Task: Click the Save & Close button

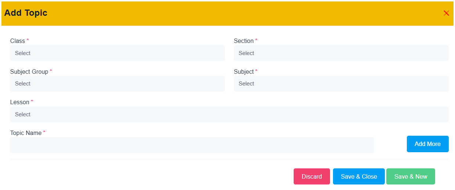Action: point(359,176)
